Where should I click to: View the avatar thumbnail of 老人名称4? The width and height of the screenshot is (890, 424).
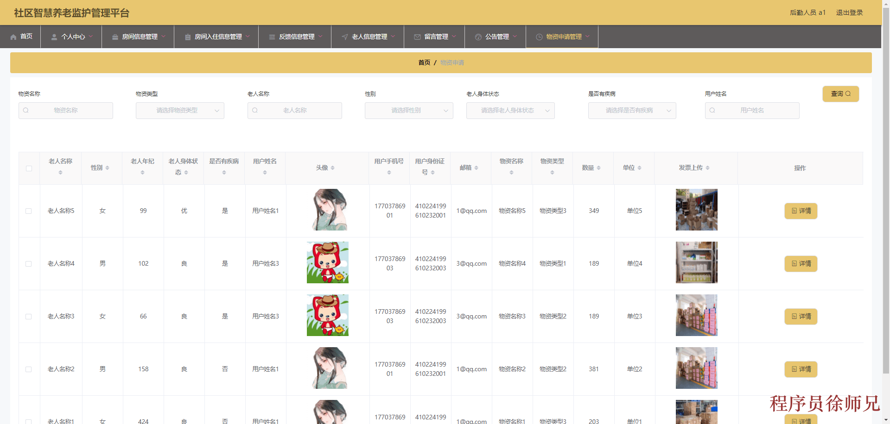coord(327,262)
